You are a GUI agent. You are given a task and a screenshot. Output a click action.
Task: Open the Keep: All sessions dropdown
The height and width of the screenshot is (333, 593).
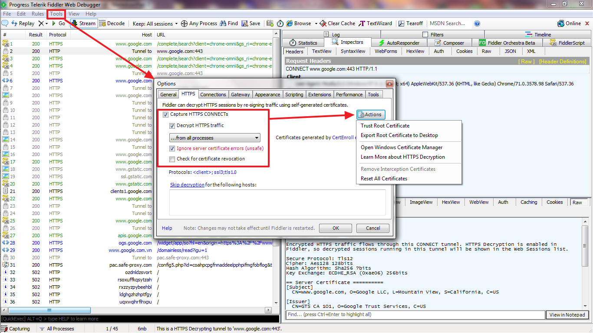155,23
